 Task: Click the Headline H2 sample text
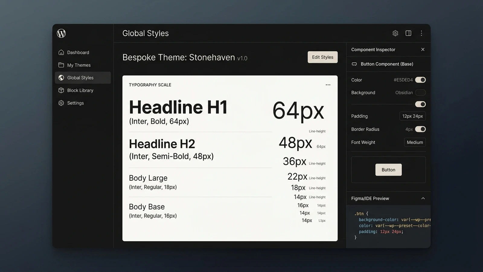(162, 144)
